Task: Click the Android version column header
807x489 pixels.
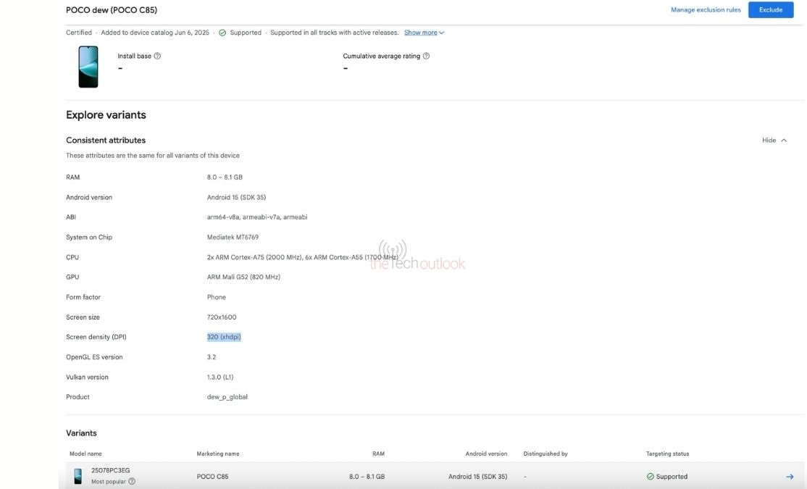Action: (486, 454)
